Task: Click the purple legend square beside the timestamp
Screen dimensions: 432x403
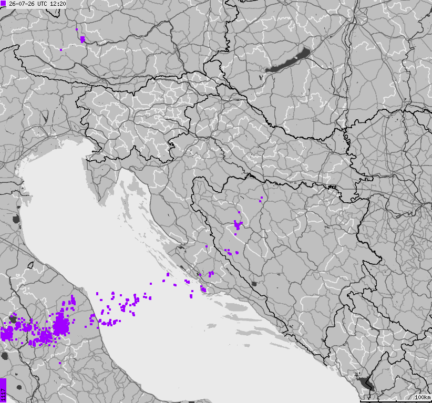Action: tap(3, 4)
